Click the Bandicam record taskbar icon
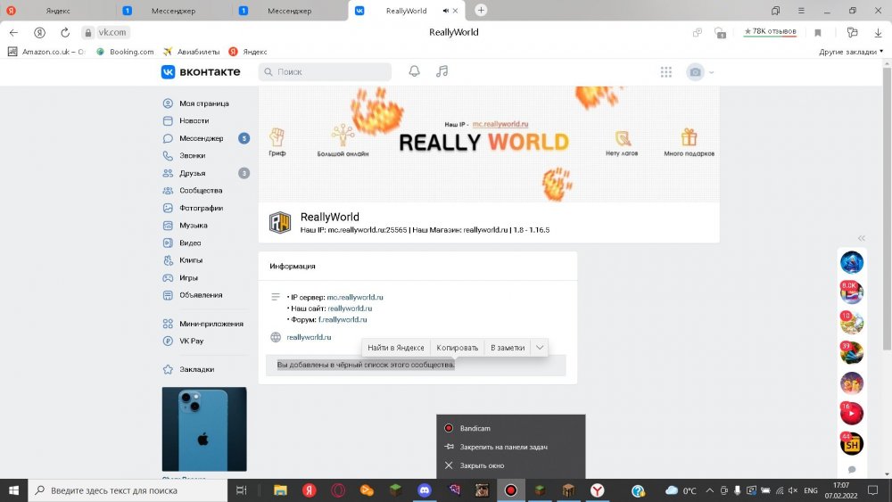The height and width of the screenshot is (502, 892). pyautogui.click(x=511, y=490)
